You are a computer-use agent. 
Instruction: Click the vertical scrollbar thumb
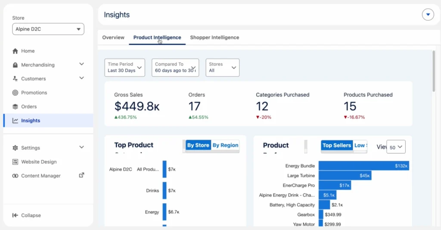(433, 71)
